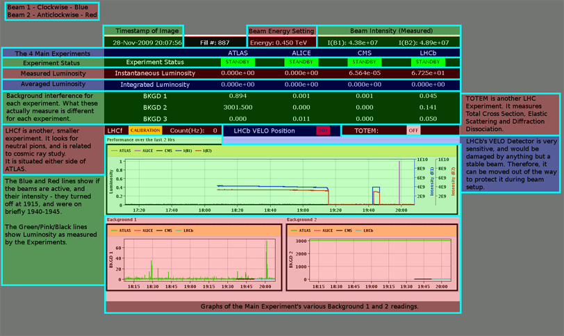Click the Intensity (B1) axis label
Screen dimensions: 564x336
pyautogui.click(x=431, y=181)
